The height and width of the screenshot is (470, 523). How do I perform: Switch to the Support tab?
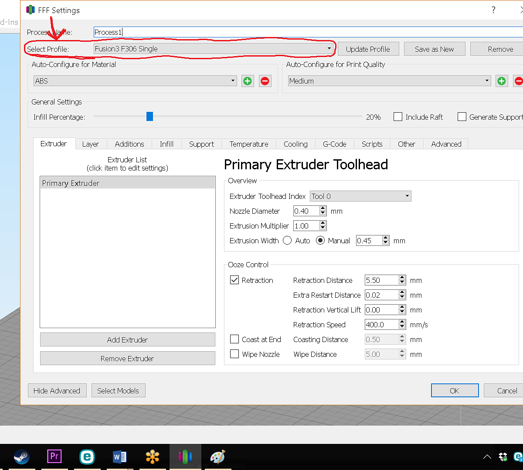201,144
